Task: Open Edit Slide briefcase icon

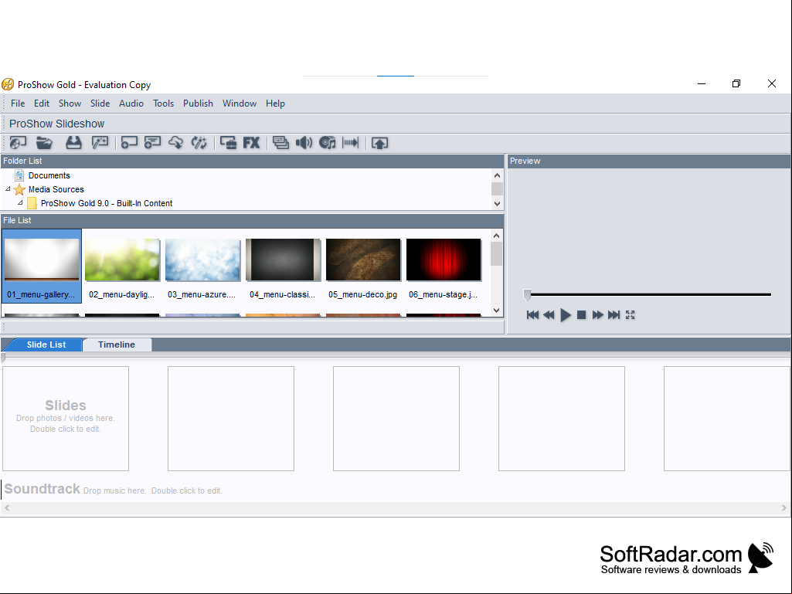Action: 228,143
